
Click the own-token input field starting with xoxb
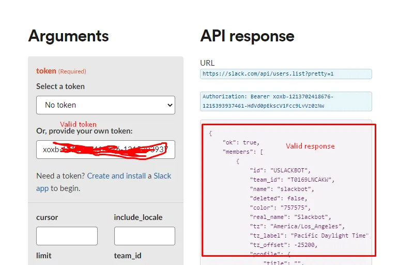pyautogui.click(x=105, y=150)
